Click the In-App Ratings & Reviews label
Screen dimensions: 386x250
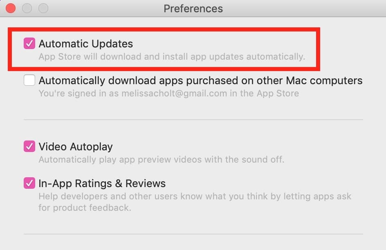click(102, 183)
